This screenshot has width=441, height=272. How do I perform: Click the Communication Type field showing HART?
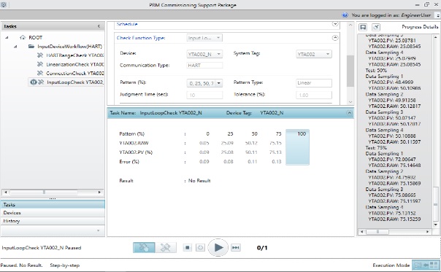(x=204, y=65)
